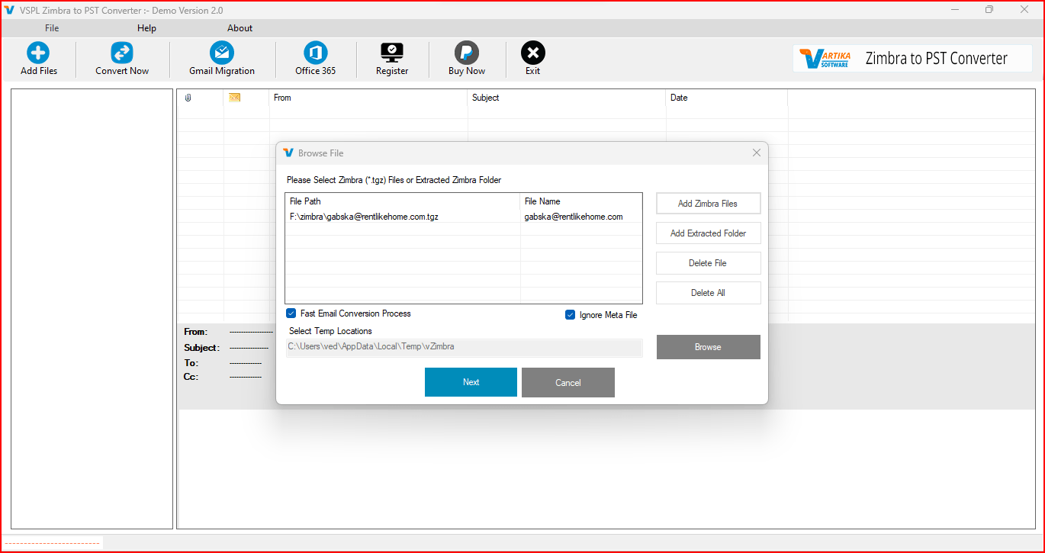
Task: Open the Register icon in toolbar
Action: point(392,53)
